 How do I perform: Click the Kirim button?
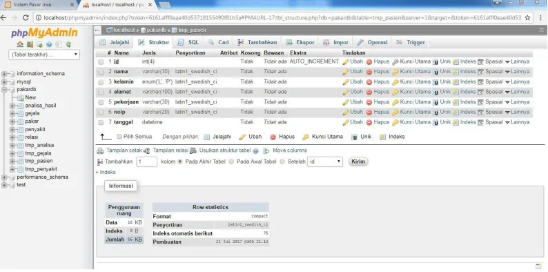tap(358, 162)
